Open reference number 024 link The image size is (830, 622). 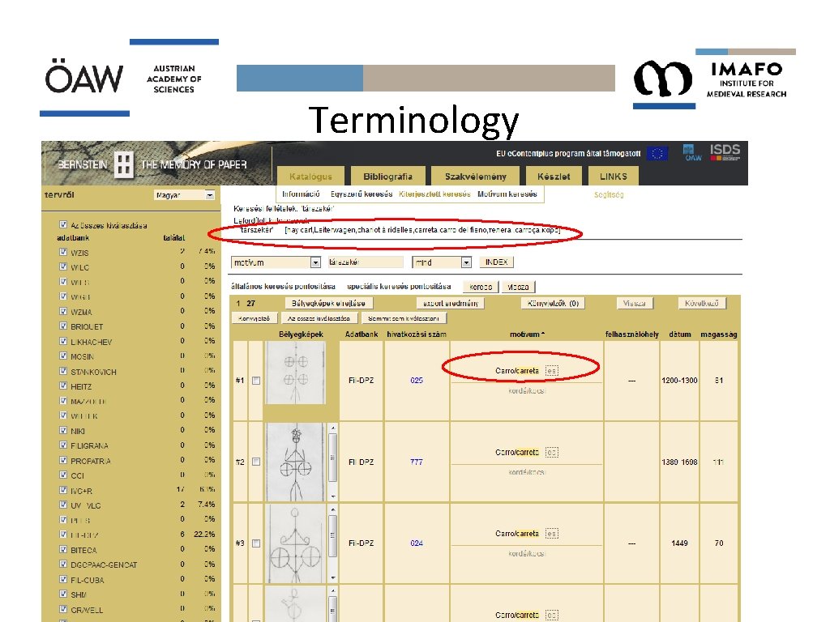tap(417, 543)
